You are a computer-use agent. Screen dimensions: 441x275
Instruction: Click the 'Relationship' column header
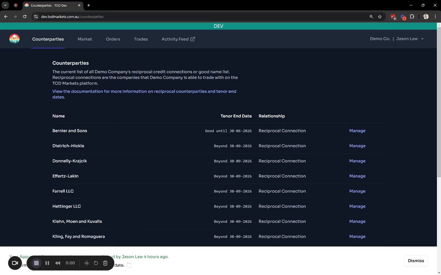tap(272, 116)
